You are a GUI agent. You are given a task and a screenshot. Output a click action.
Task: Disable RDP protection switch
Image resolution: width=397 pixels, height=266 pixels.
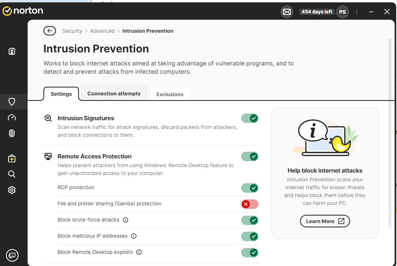250,188
